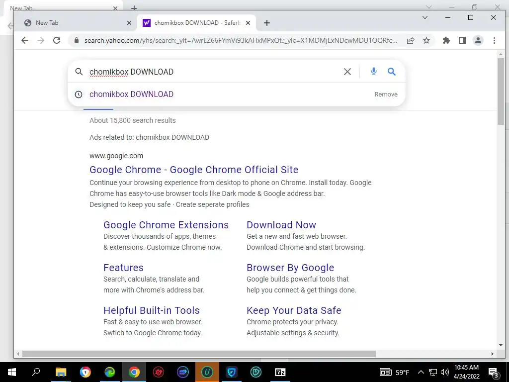Click the scroll right arrow
The height and width of the screenshot is (382, 509).
click(493, 354)
